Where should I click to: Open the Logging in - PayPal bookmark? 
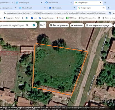[12, 18]
